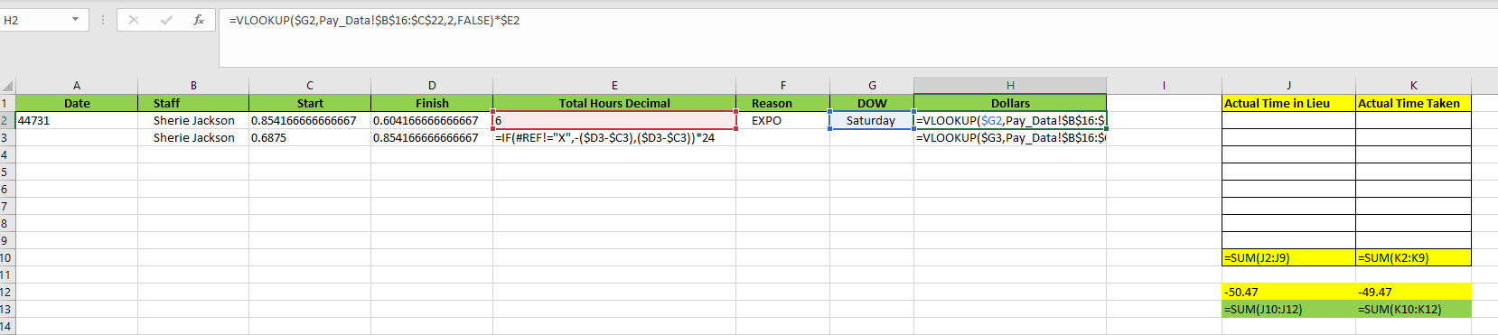Select row 1 header
Viewport: 1498px width, 335px height.
7,103
